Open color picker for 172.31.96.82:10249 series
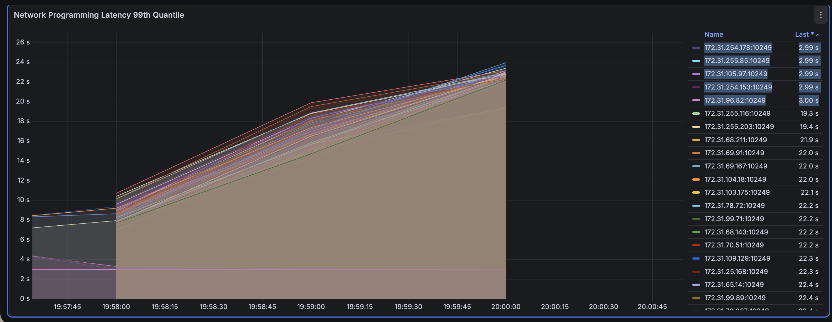Viewport: 832px width, 322px height. (696, 100)
